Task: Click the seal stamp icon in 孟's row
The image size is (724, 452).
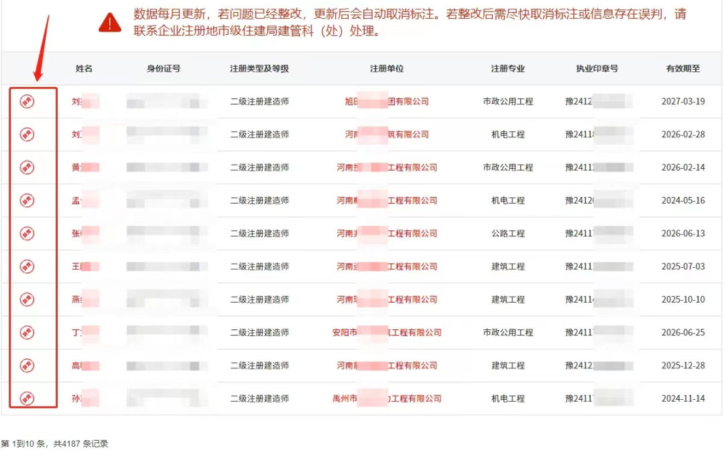Action: [27, 200]
